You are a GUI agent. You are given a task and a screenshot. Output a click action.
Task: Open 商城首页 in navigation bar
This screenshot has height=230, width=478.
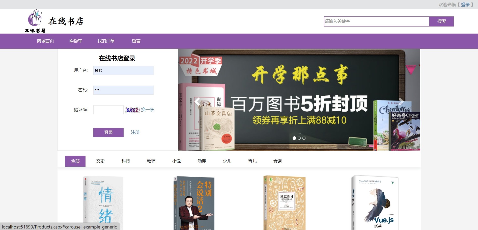[45, 41]
